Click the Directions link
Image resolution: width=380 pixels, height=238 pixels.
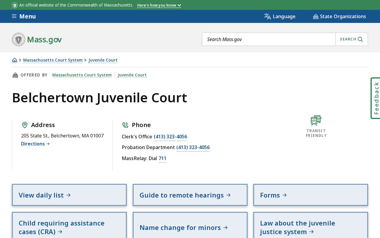tap(35, 144)
